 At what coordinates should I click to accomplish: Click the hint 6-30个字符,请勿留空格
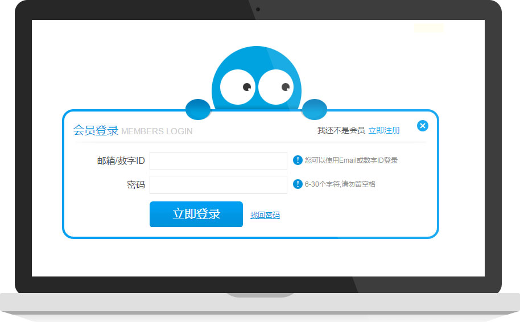[x=340, y=184]
